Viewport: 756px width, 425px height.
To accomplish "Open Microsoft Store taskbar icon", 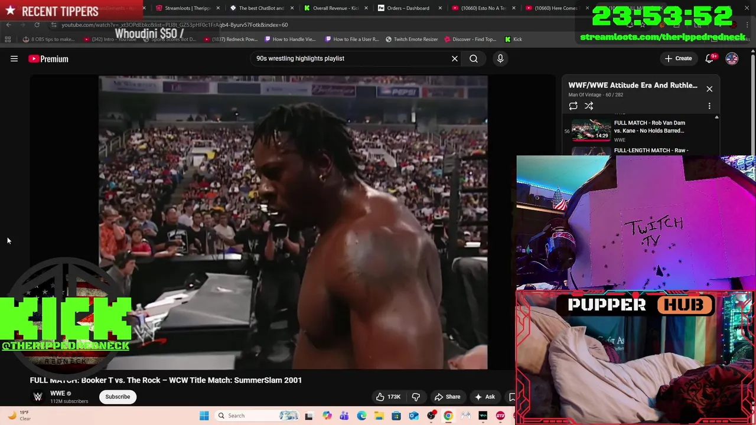I will coord(396,416).
